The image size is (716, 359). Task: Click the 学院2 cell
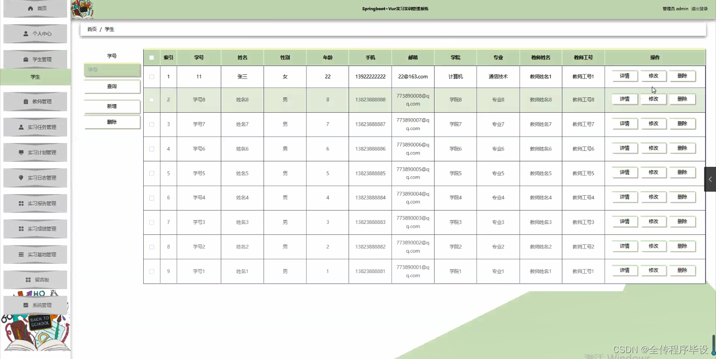click(x=455, y=247)
